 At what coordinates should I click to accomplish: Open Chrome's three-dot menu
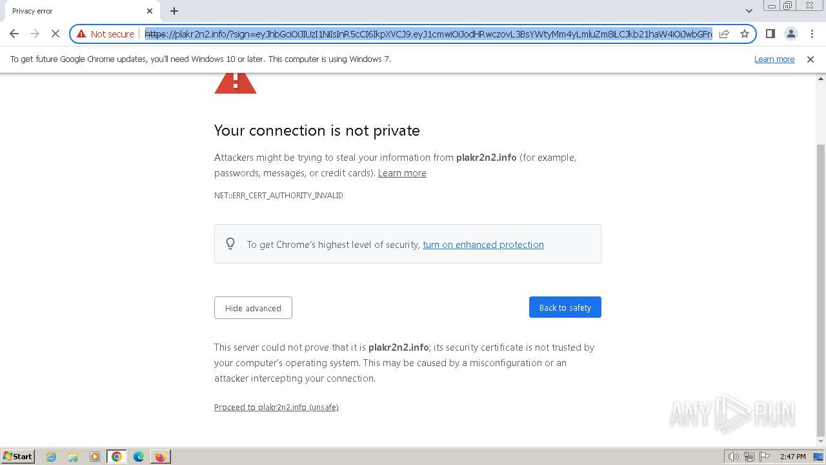pos(812,34)
